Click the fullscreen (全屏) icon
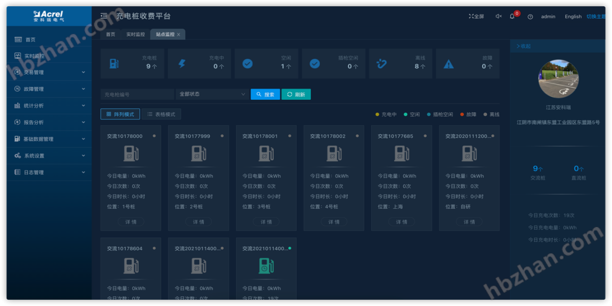 coord(471,16)
